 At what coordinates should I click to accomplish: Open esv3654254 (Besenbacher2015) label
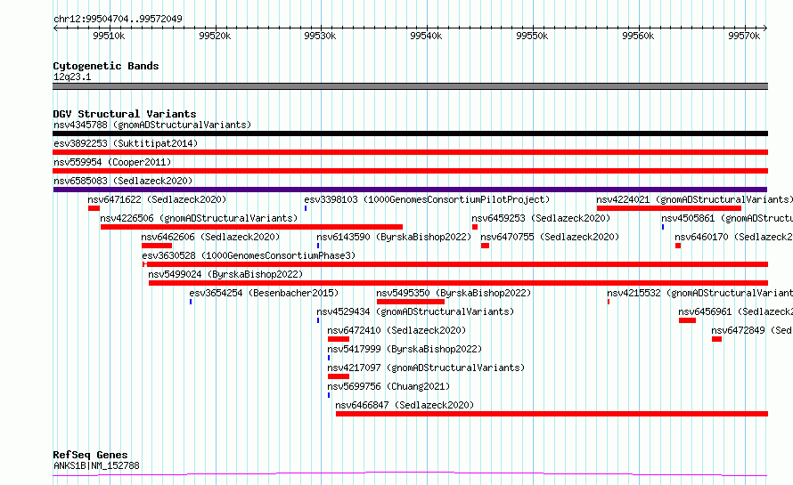[x=264, y=293]
